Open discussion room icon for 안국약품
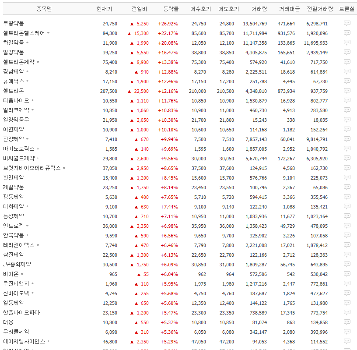357x350 pixels. click(x=347, y=235)
